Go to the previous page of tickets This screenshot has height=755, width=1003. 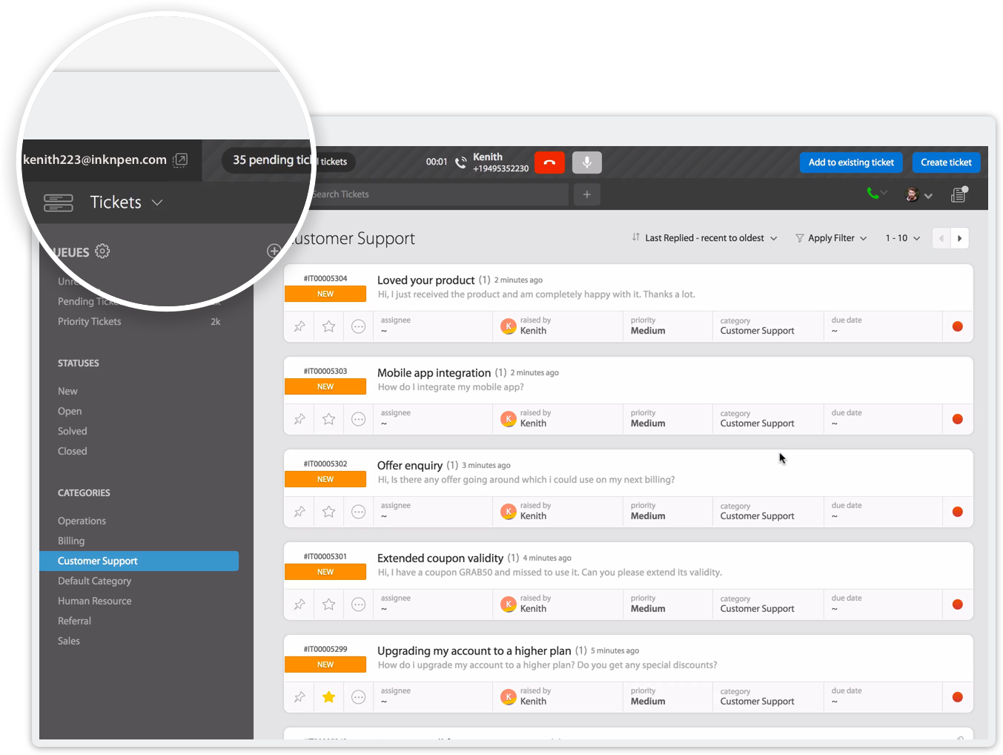point(941,238)
